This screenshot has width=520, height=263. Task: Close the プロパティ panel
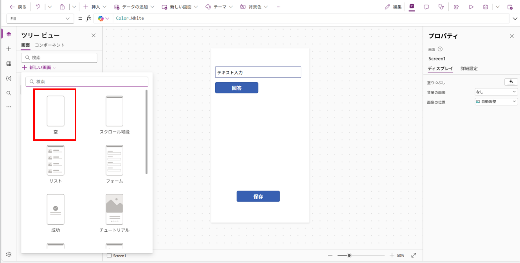pyautogui.click(x=511, y=36)
